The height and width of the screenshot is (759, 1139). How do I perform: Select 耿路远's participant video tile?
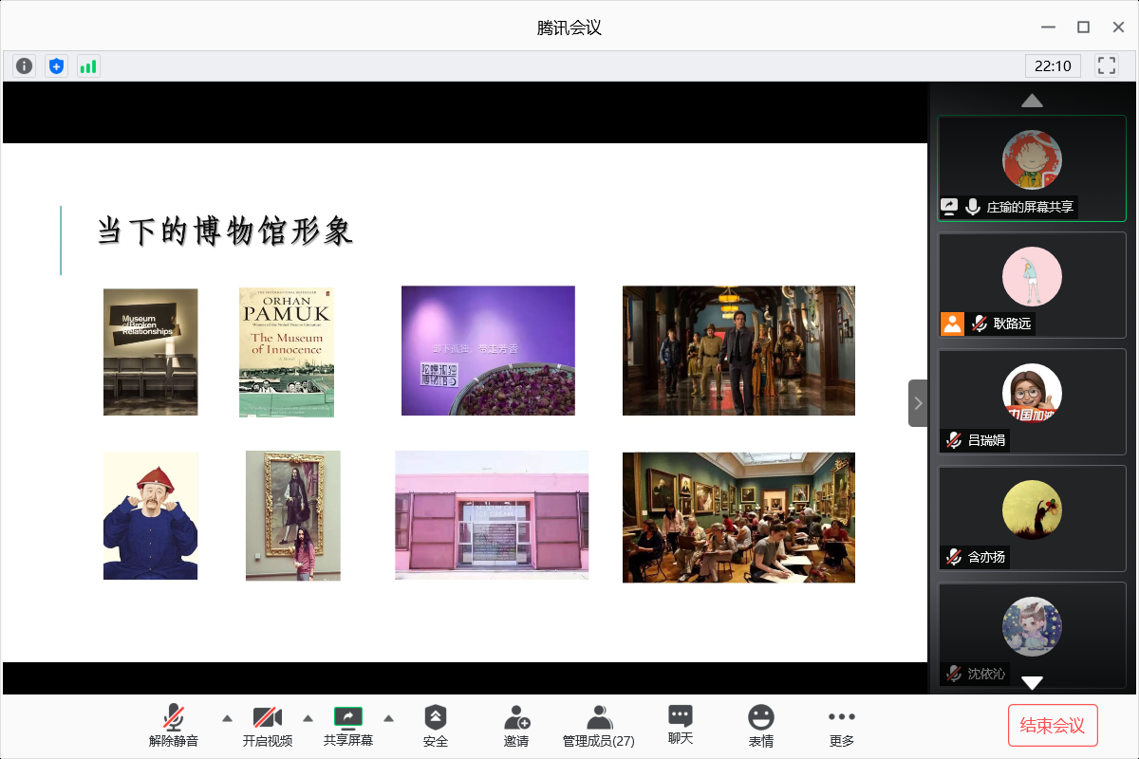coord(1032,285)
